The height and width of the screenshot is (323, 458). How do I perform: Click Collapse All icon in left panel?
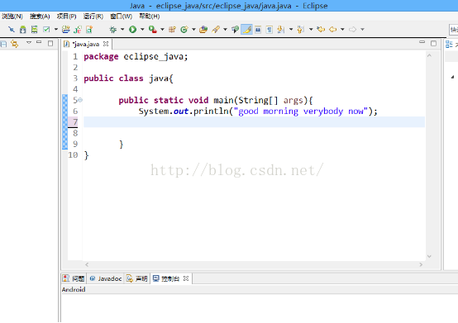tap(3, 44)
